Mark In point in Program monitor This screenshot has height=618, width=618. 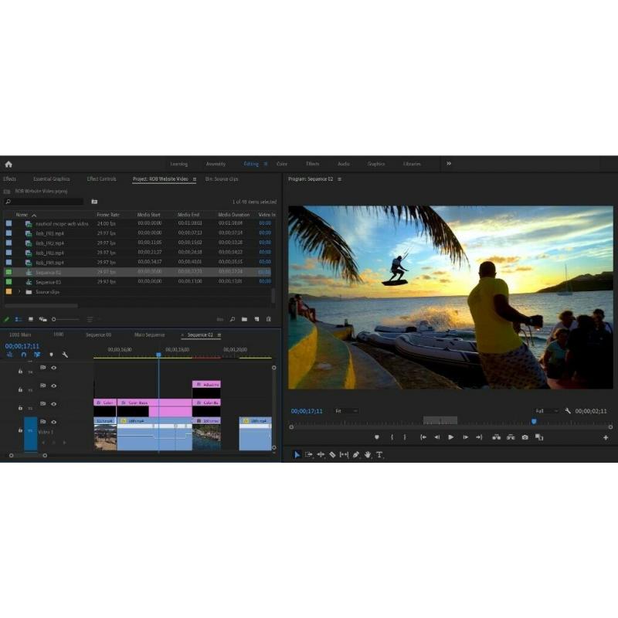(392, 437)
